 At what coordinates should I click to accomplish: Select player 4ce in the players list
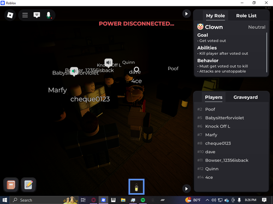tap(231, 177)
